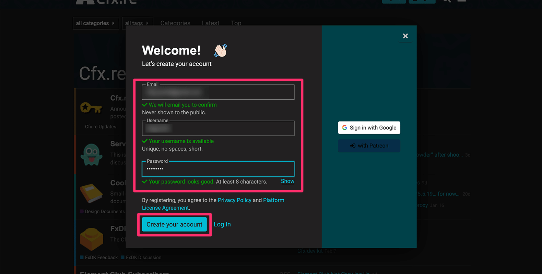Screen dimensions: 542x274
Task: Switch to the Latest tab
Action: [x=210, y=23]
